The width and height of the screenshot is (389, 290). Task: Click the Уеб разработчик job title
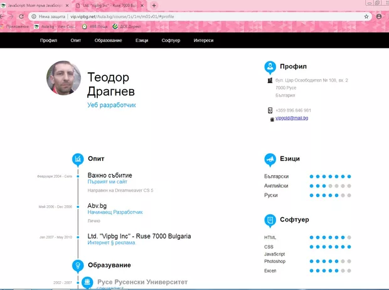112,105
